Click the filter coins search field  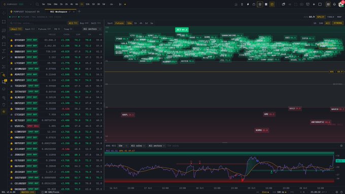click(x=38, y=23)
